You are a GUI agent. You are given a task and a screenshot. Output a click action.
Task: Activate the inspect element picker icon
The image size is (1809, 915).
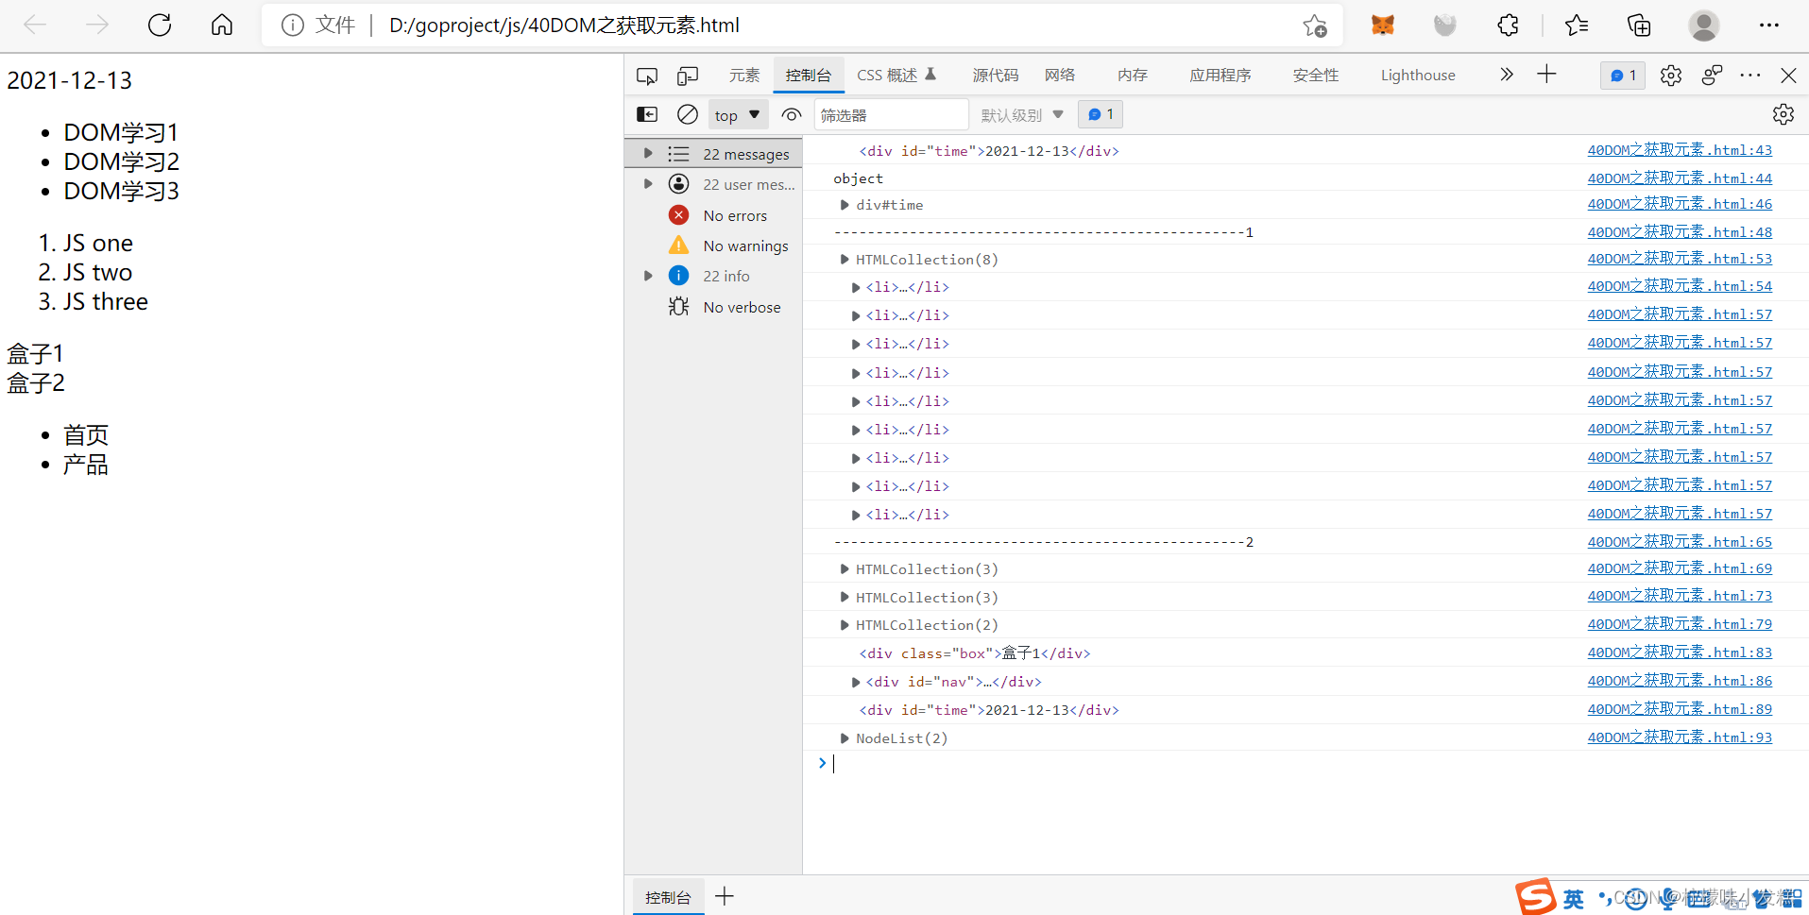(x=647, y=76)
